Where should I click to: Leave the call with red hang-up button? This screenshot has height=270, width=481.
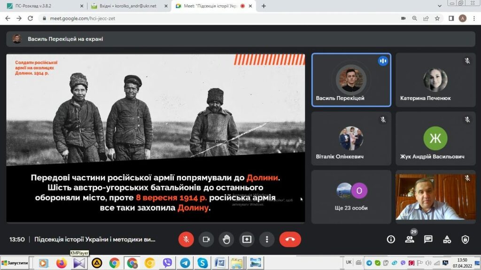pyautogui.click(x=290, y=239)
